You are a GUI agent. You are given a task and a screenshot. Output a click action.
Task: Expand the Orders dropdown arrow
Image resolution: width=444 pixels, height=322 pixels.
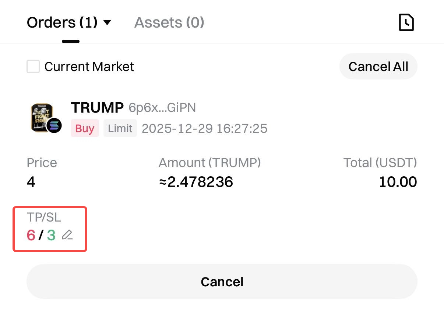[107, 23]
